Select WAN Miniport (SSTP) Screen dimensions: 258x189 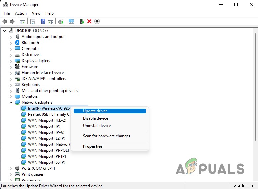(x=46, y=162)
